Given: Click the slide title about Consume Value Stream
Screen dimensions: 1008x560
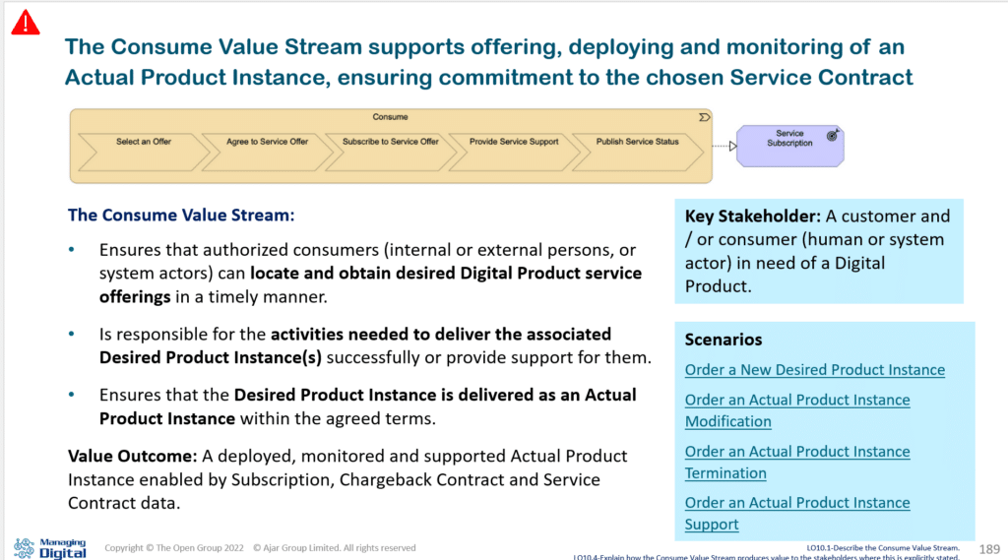Looking at the screenshot, I should click(488, 62).
